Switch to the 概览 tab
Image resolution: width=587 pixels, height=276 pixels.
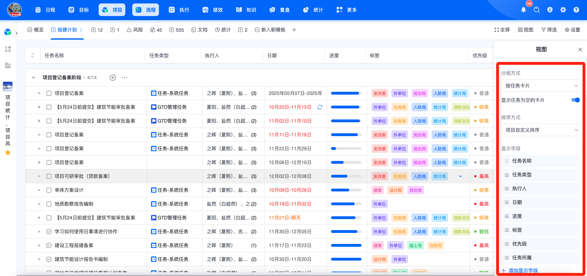pyautogui.click(x=35, y=30)
